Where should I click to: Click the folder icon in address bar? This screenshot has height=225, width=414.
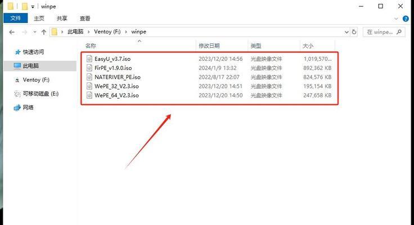(x=55, y=32)
